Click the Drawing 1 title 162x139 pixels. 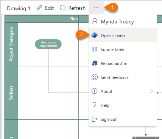tap(19, 8)
